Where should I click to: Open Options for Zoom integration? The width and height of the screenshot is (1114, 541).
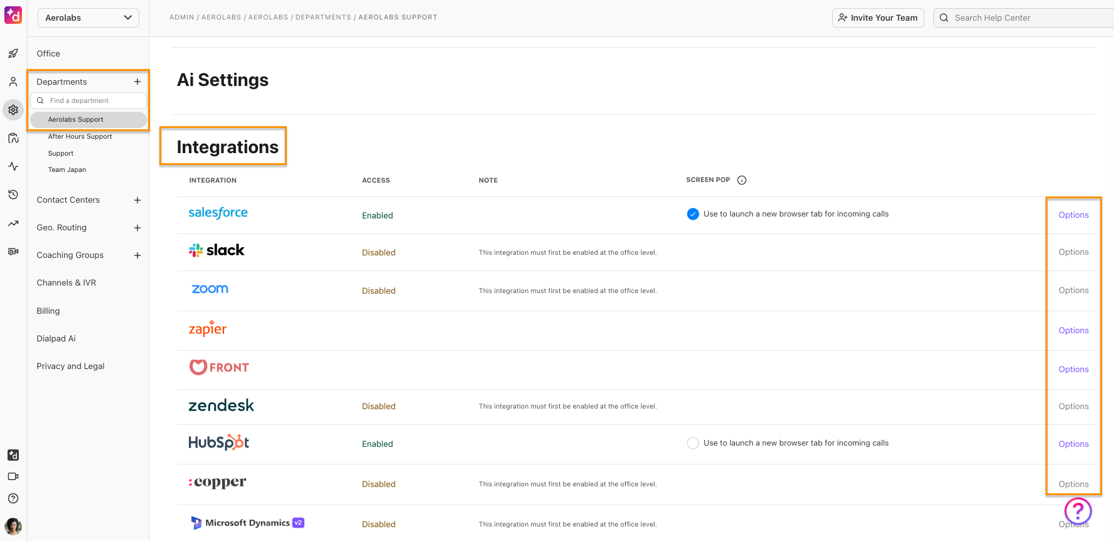(1073, 290)
